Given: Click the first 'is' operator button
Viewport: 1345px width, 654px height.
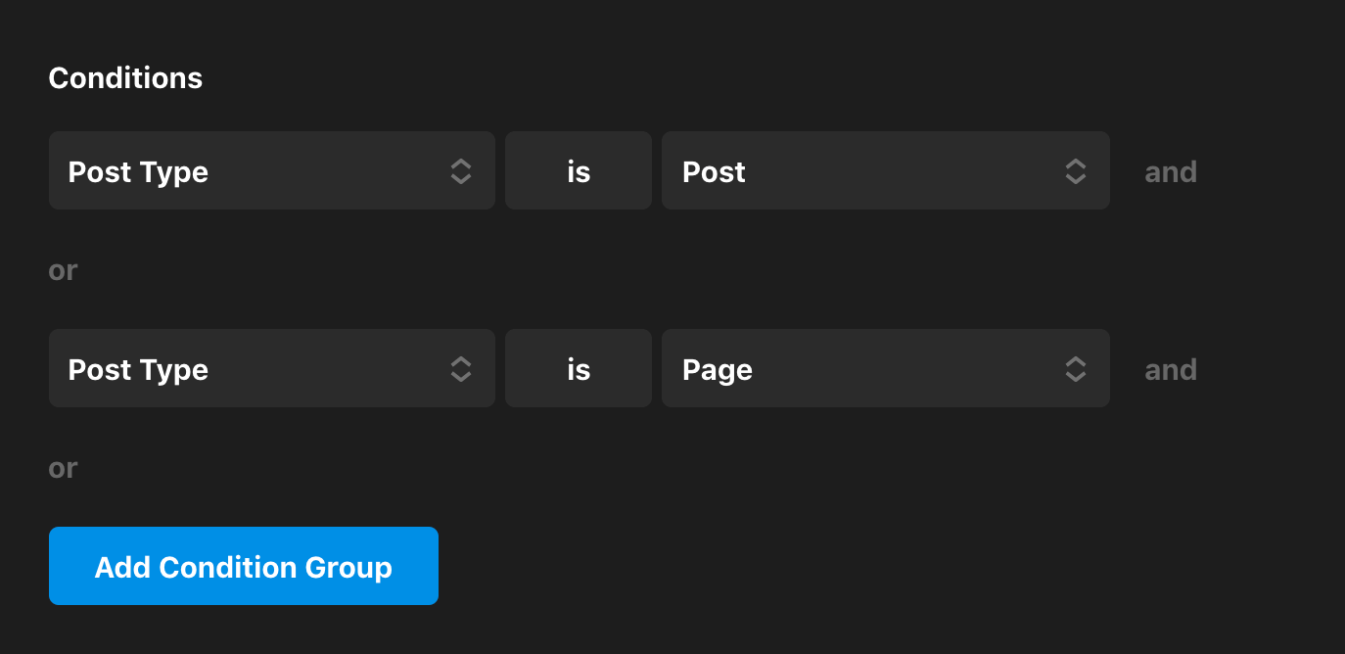Looking at the screenshot, I should [578, 170].
